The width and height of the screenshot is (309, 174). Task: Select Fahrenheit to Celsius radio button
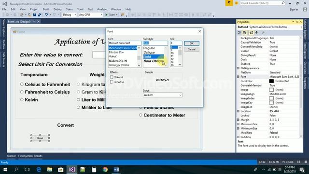click(x=22, y=92)
